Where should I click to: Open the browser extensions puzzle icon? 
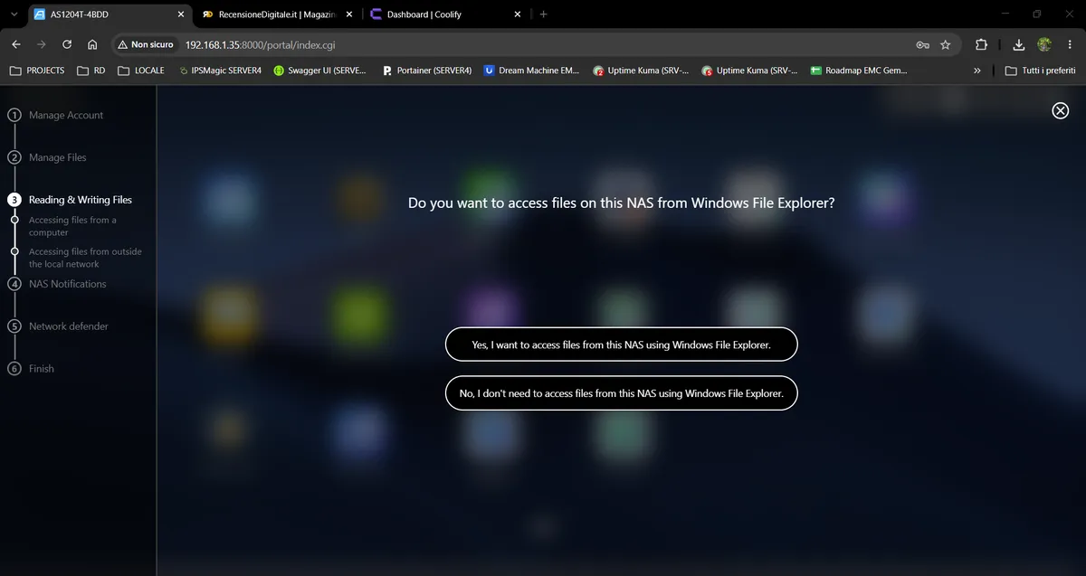981,44
